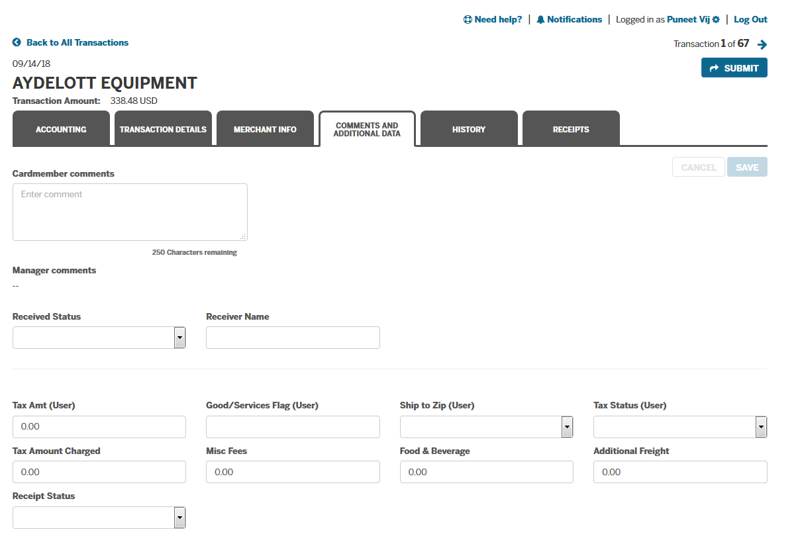The width and height of the screenshot is (802, 554).
Task: Click the Submit button
Action: [x=734, y=68]
